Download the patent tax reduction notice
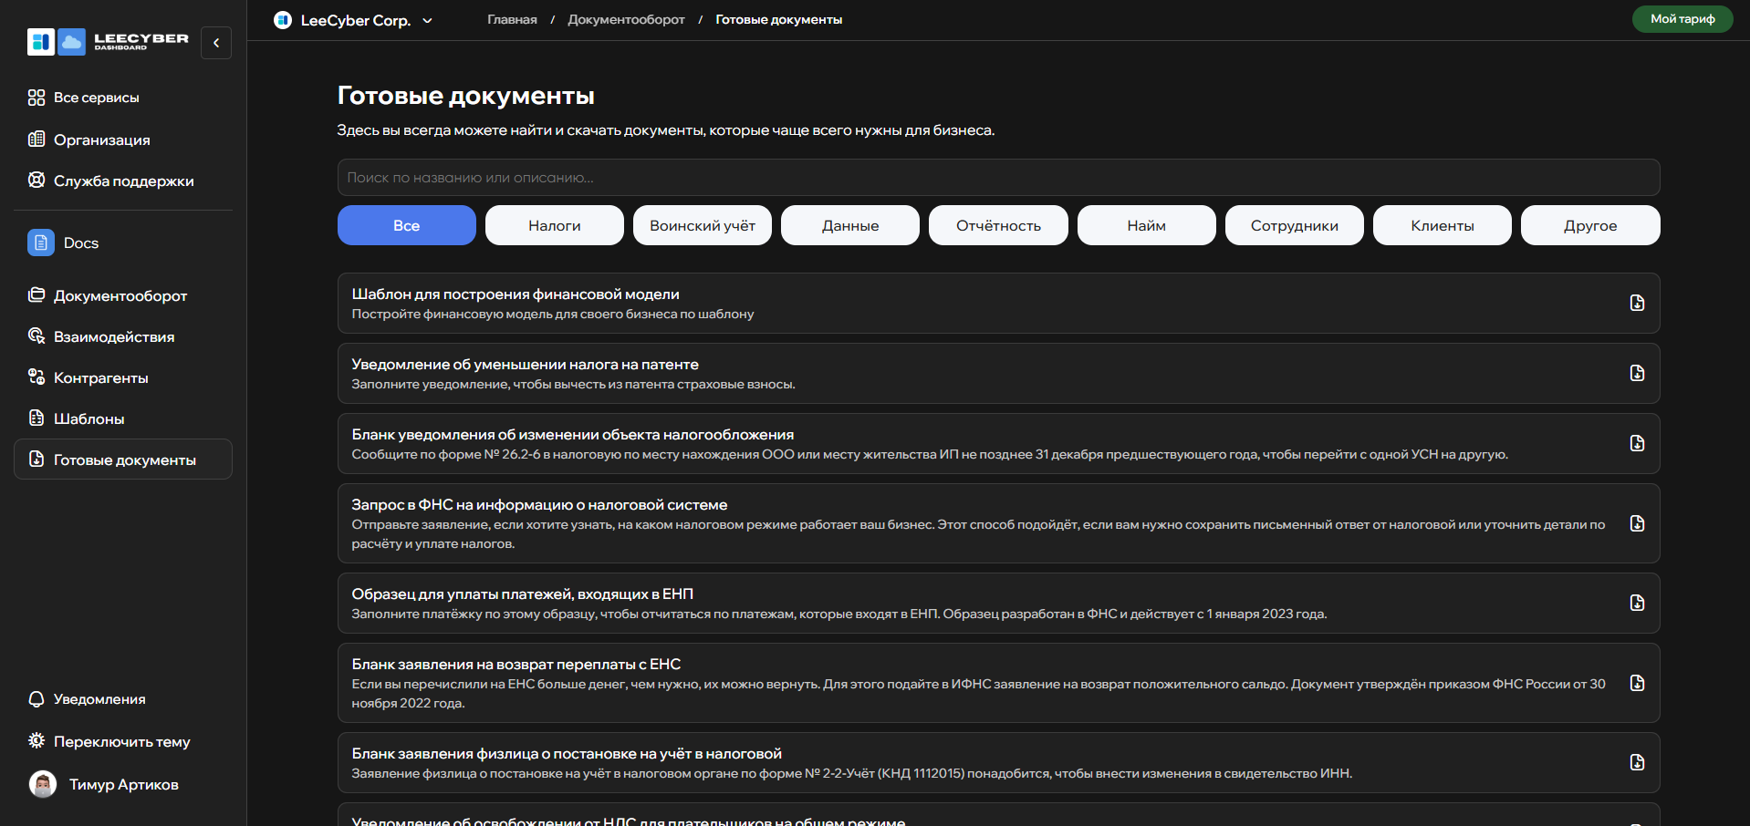This screenshot has height=826, width=1750. [x=1637, y=373]
